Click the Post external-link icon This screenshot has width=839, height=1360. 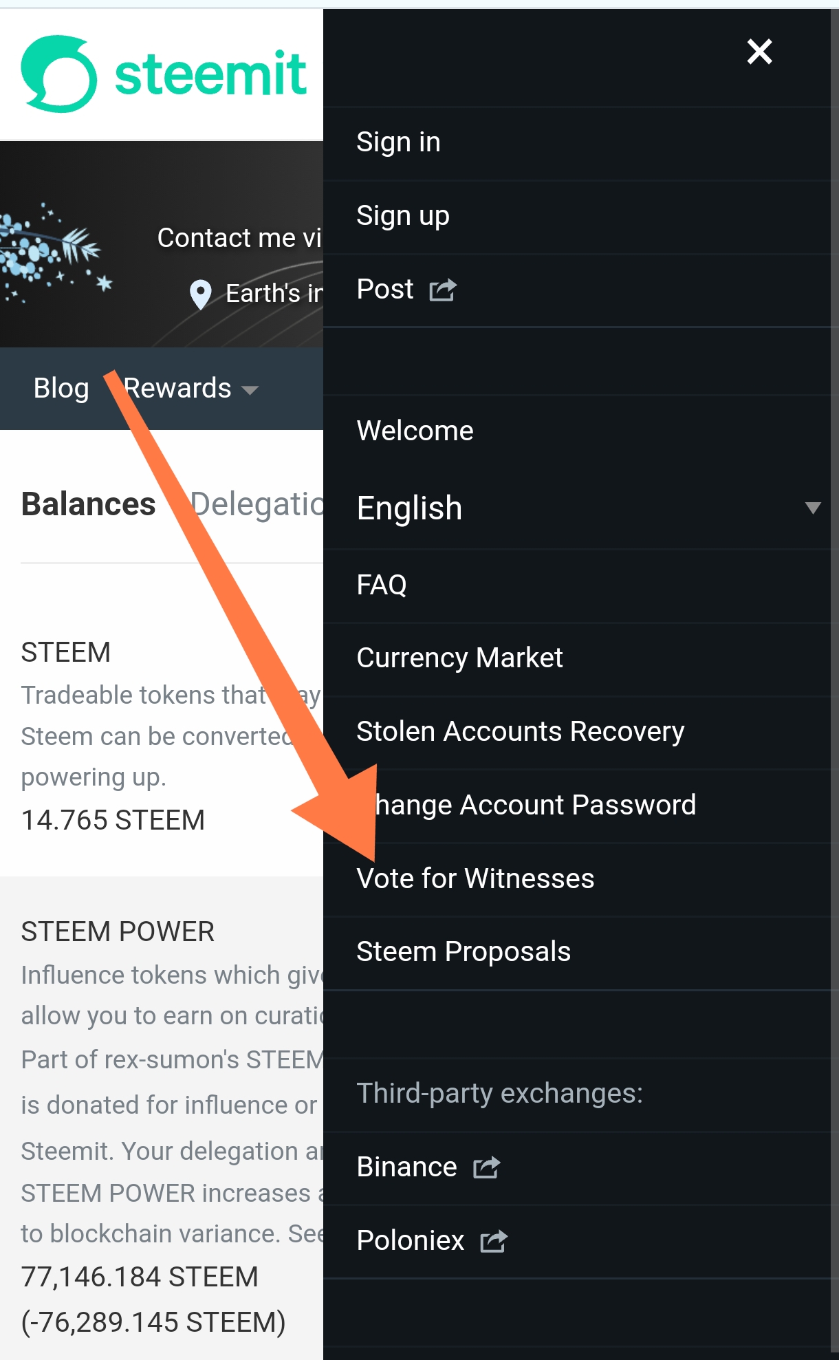point(443,290)
